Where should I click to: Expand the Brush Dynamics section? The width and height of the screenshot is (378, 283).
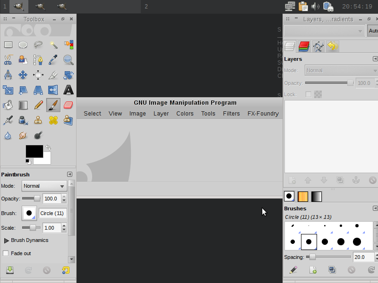pos(7,241)
